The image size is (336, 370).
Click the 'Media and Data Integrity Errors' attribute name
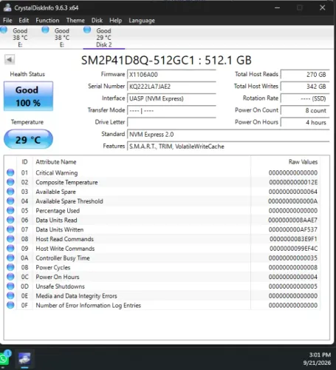point(76,296)
